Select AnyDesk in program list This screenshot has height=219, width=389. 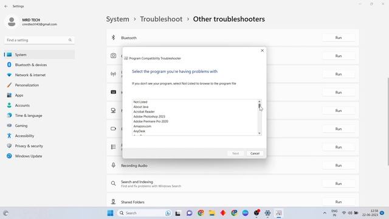tap(139, 131)
